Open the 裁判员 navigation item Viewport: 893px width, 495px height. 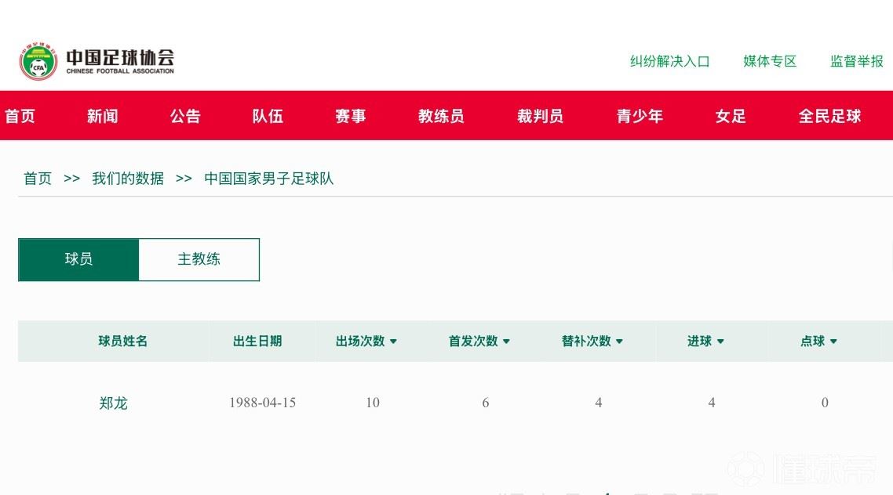click(x=540, y=116)
